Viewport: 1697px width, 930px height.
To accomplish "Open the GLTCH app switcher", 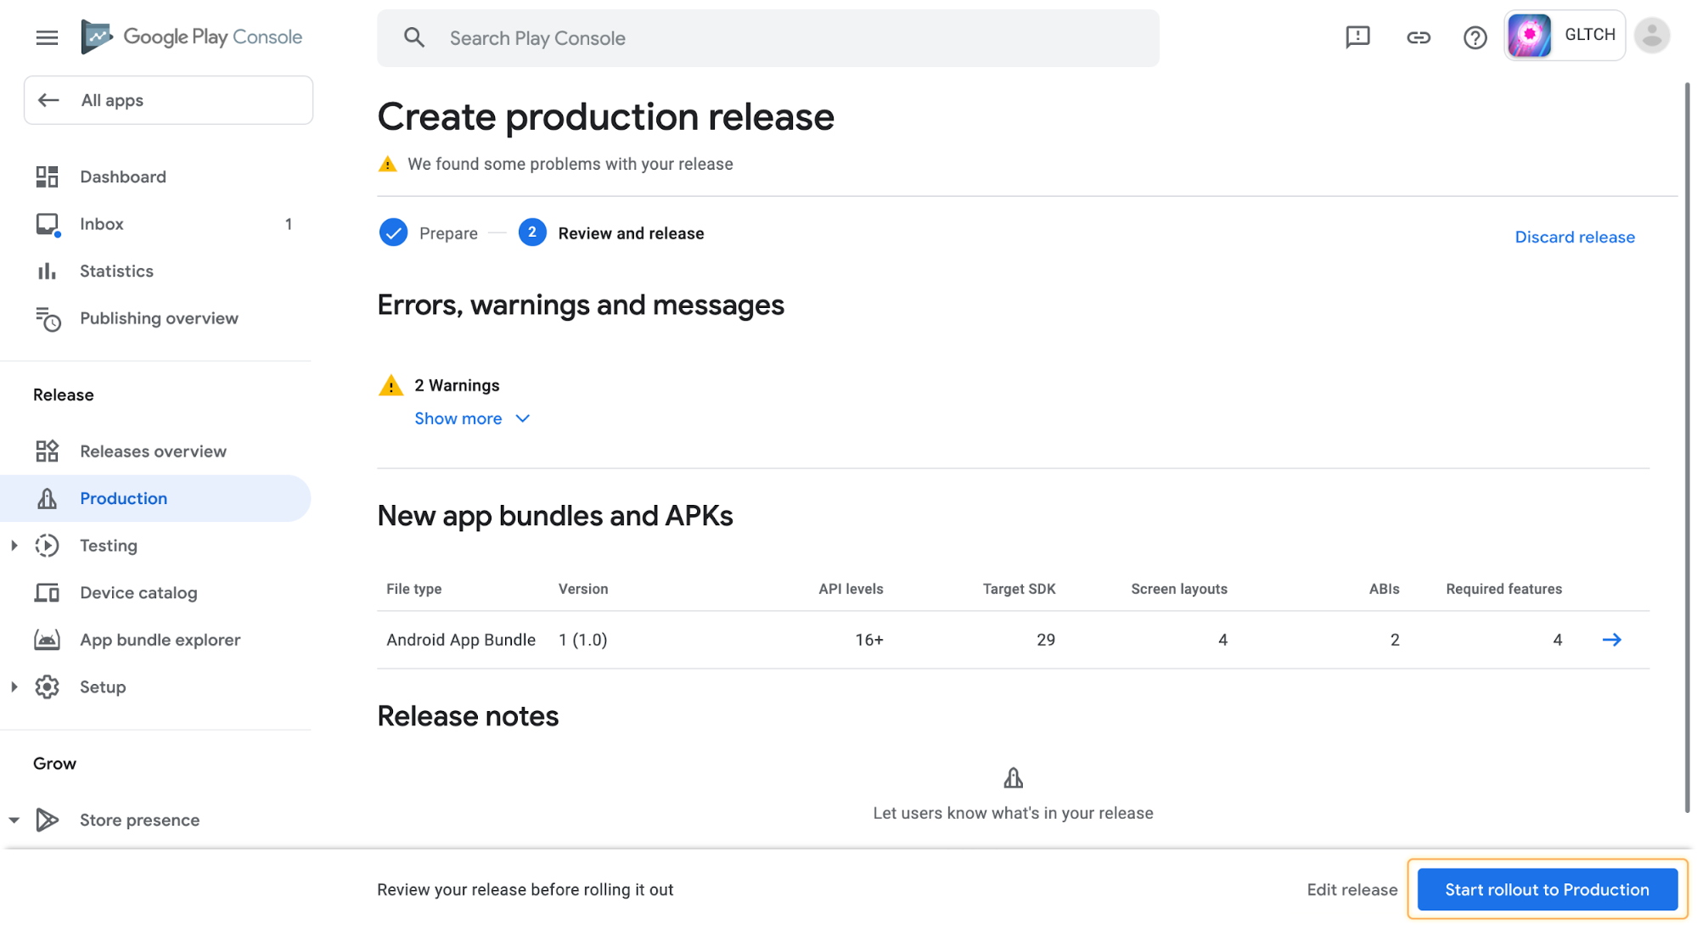I will pyautogui.click(x=1564, y=36).
